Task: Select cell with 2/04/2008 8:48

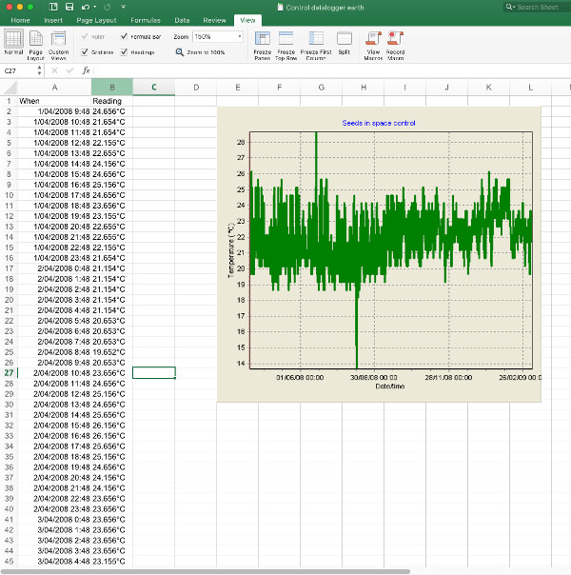Action: (54, 352)
